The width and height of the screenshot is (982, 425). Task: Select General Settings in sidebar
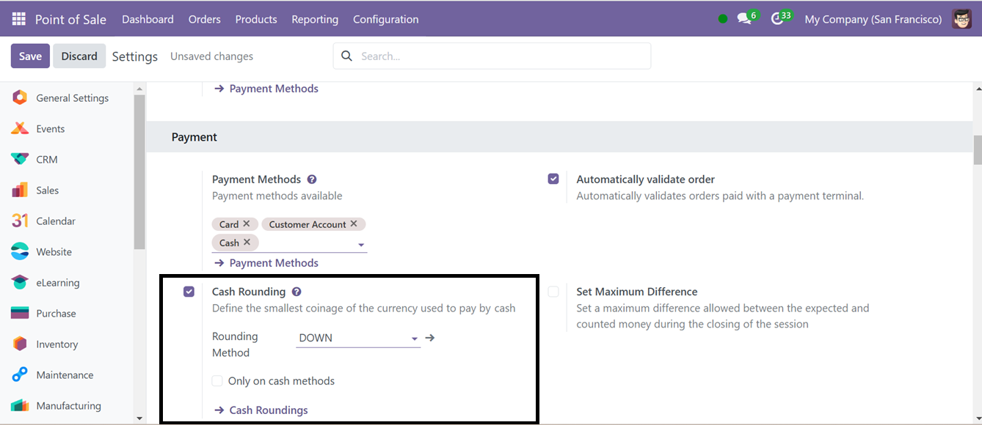(x=72, y=98)
